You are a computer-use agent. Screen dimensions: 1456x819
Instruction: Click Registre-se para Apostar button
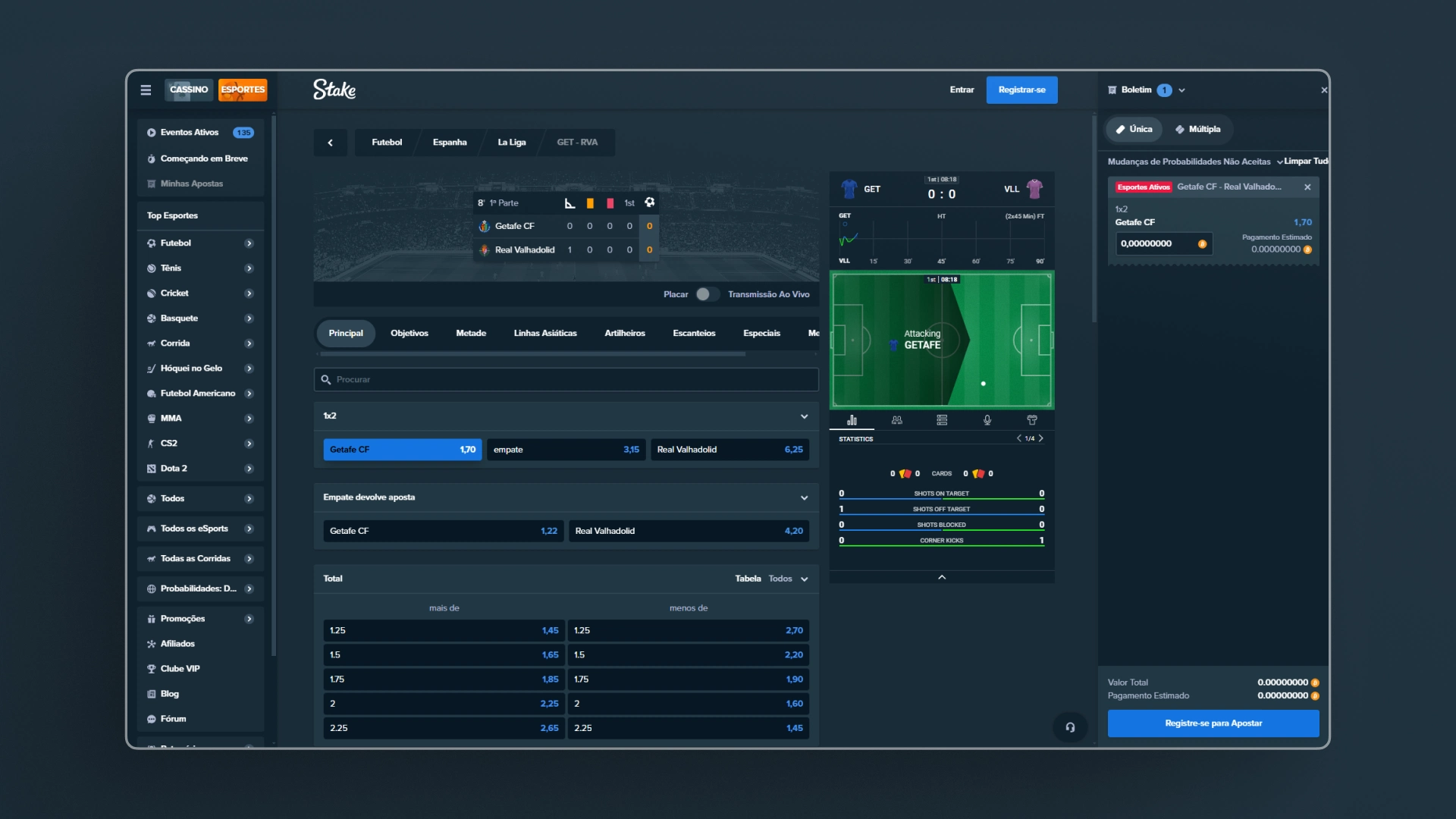coord(1213,723)
